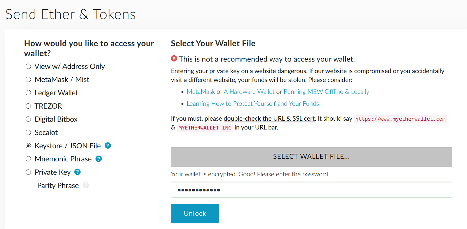Choose Private Key radio option

[28, 172]
